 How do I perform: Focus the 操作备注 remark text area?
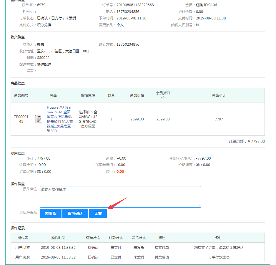pyautogui.click(x=120, y=197)
